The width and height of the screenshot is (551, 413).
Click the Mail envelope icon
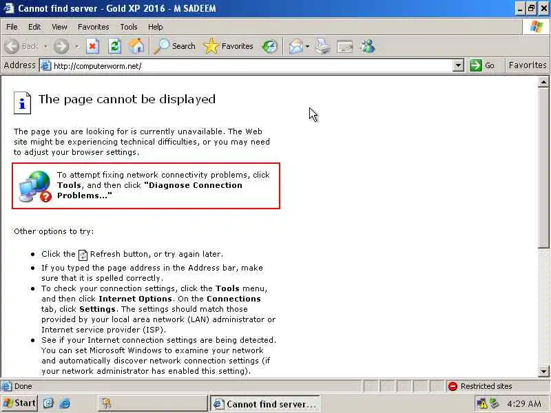click(x=296, y=46)
